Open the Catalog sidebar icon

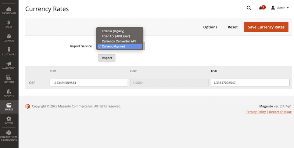click(9, 38)
